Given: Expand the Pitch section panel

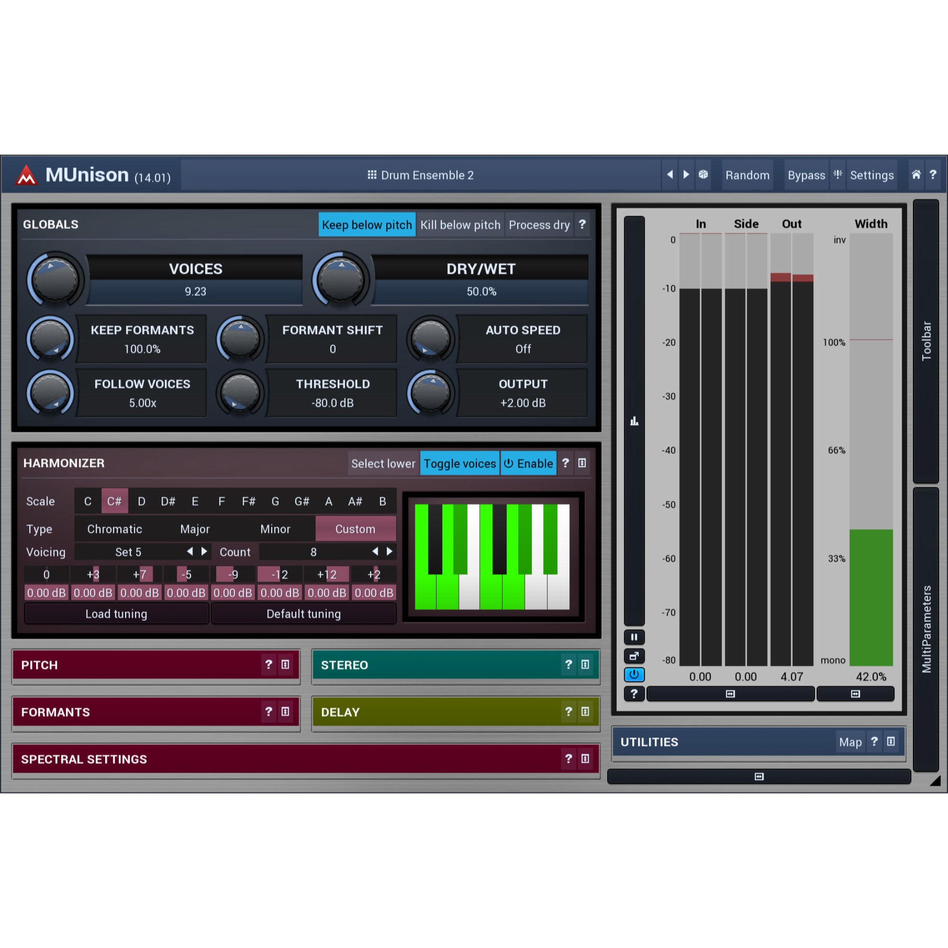Looking at the screenshot, I should [284, 665].
